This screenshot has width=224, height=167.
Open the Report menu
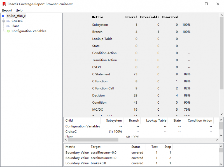click(7, 10)
